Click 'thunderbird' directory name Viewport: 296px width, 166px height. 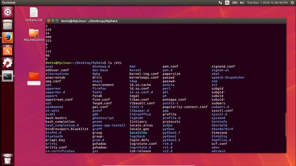222,129
